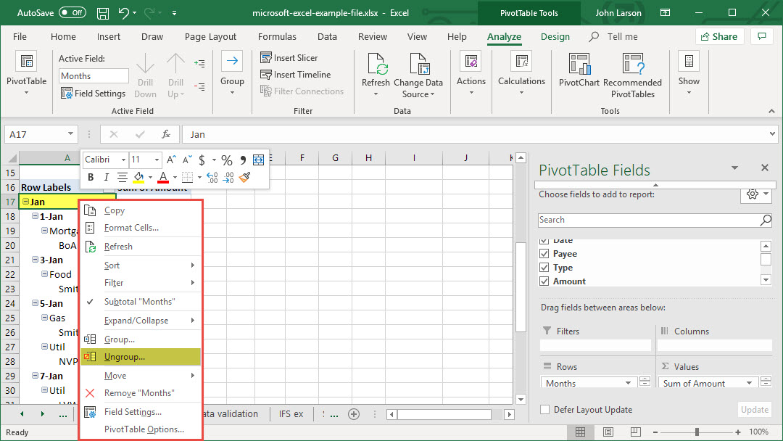The width and height of the screenshot is (783, 441).
Task: Uncheck the Amount field checkbox
Action: click(544, 281)
